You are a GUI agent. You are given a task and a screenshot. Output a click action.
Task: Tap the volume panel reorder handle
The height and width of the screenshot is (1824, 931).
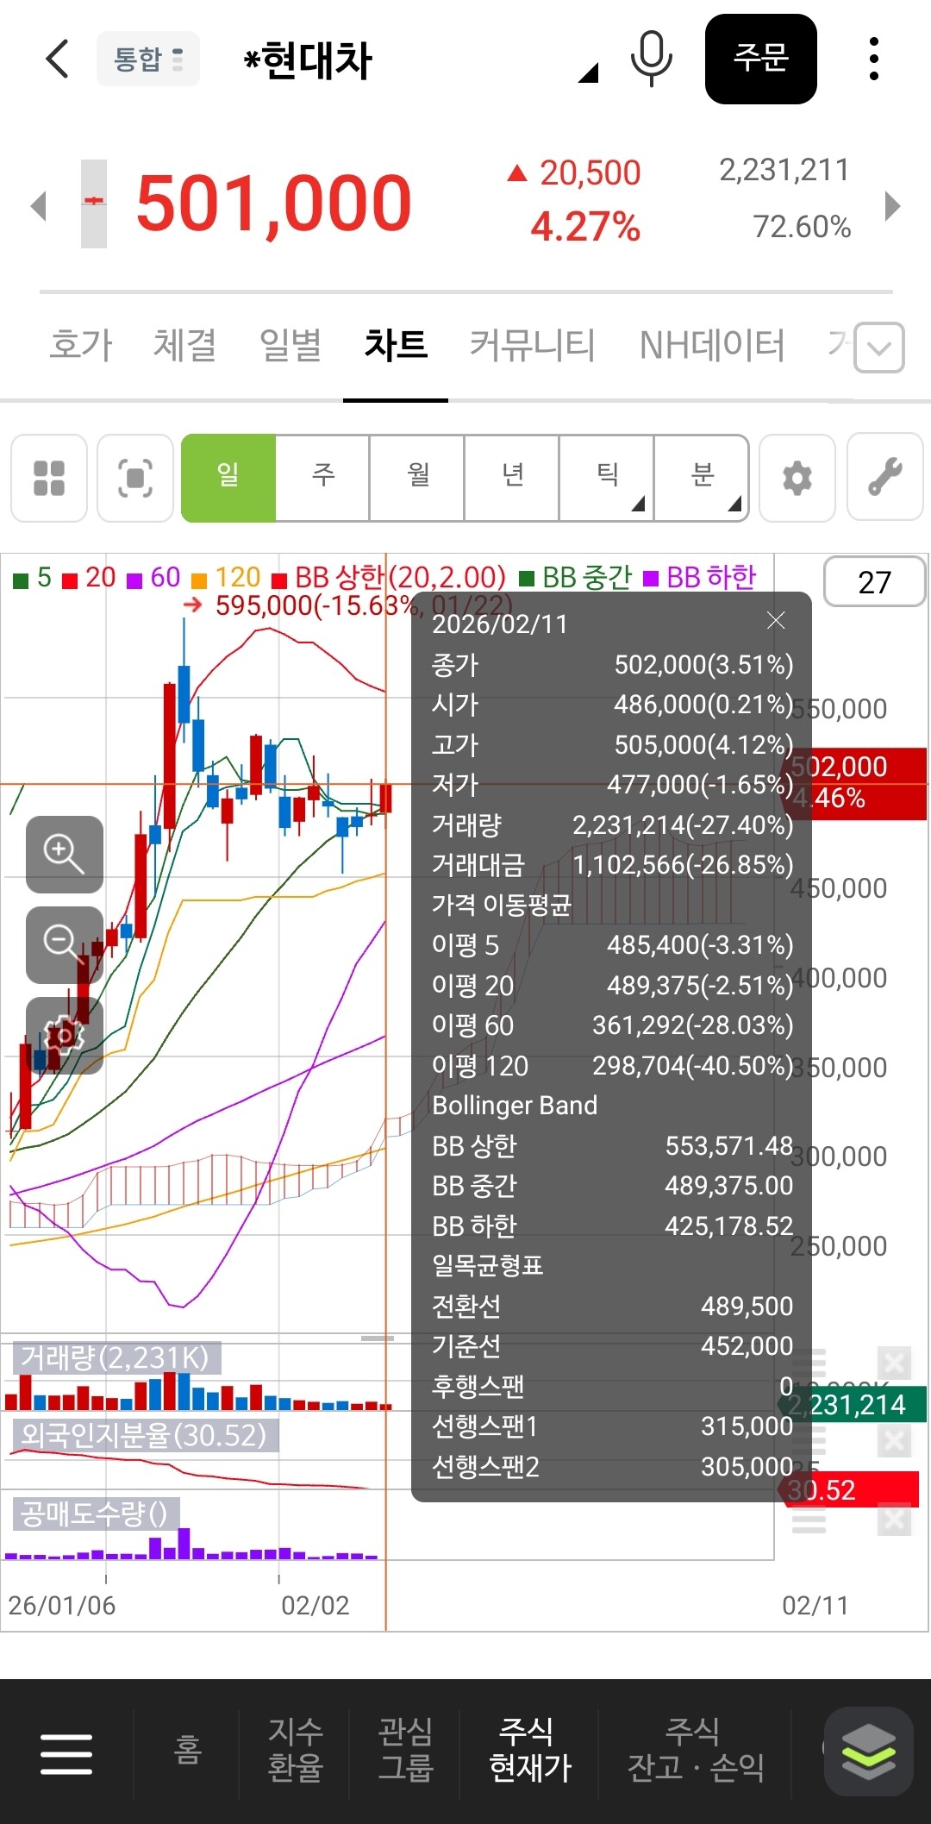809,1363
